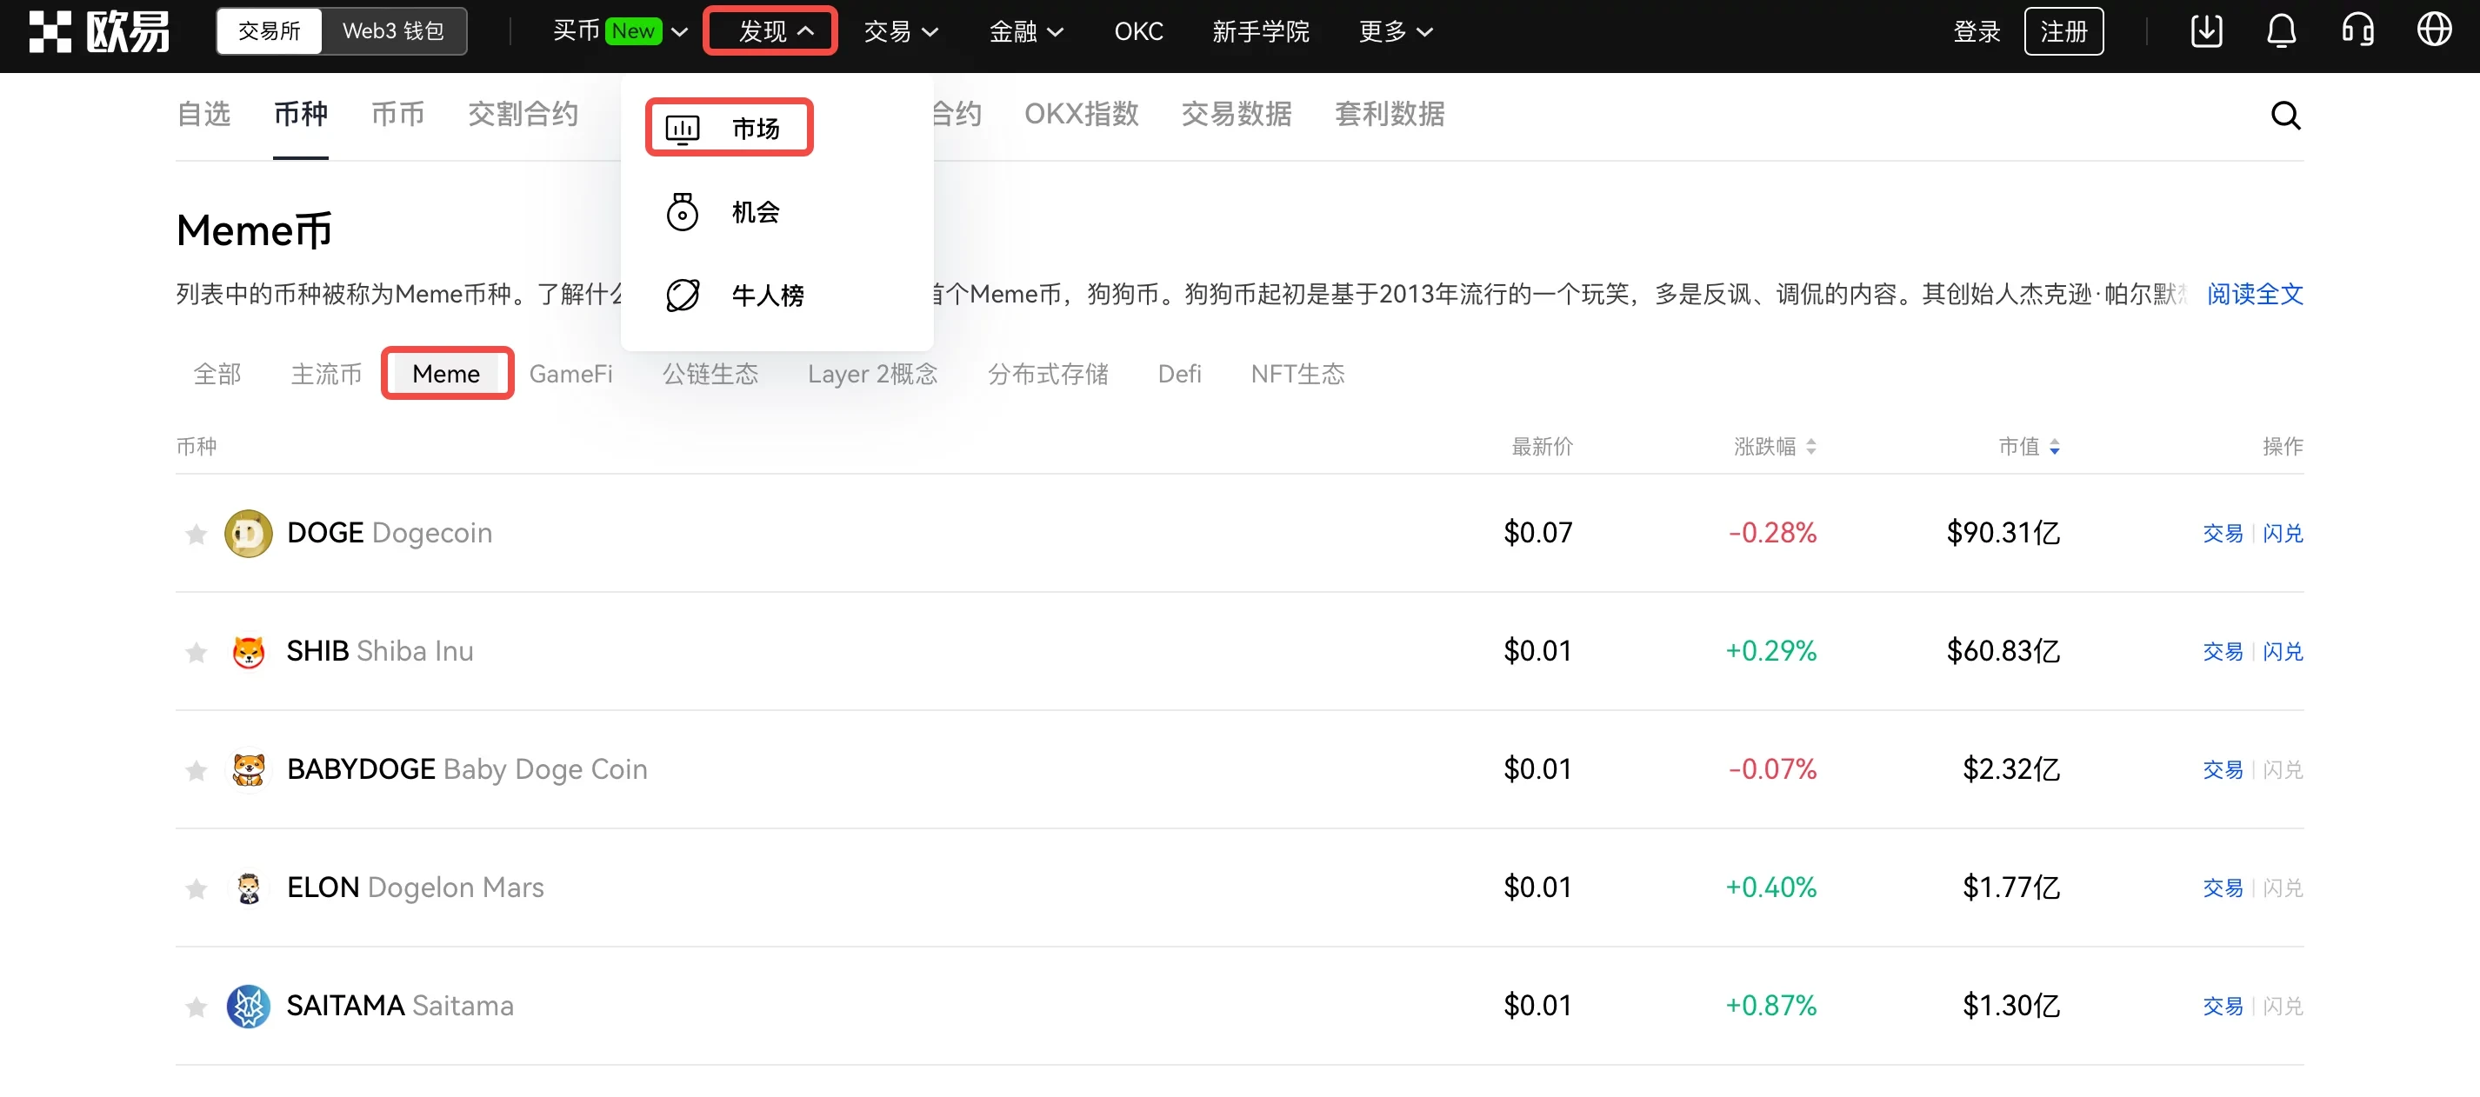Screen dimensions: 2480x1097
Task: Click the medal icon beside 机会
Action: (x=683, y=212)
